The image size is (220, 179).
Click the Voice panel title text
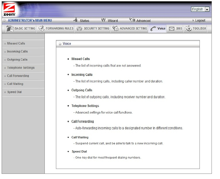pos(67,44)
